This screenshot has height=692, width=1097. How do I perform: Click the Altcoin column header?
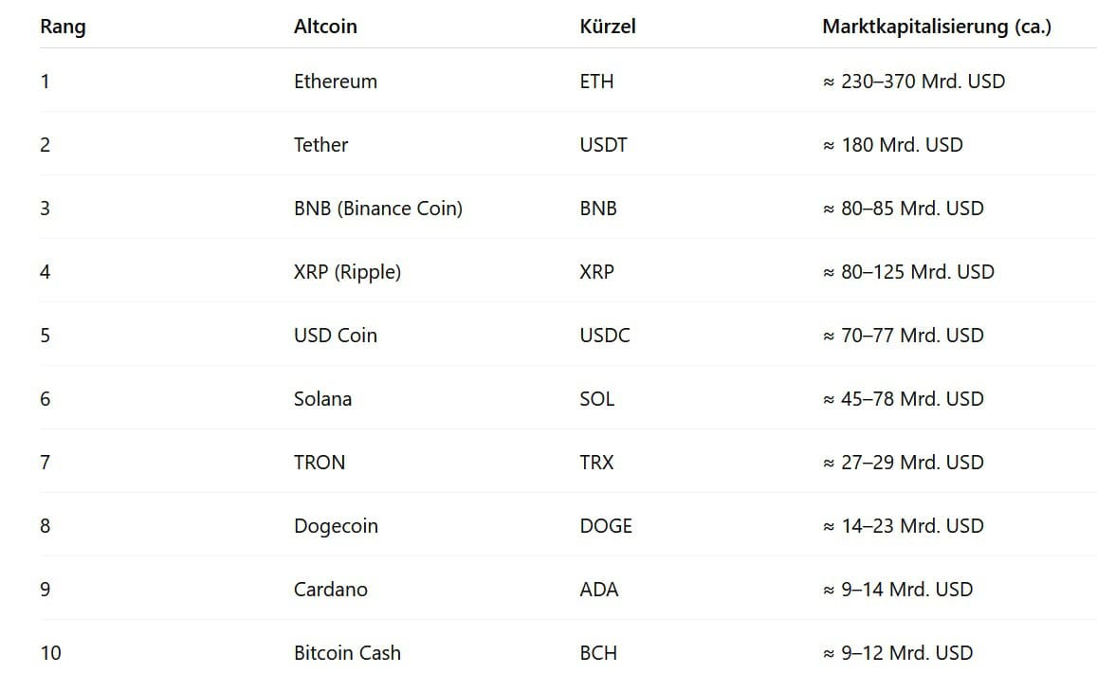(325, 27)
